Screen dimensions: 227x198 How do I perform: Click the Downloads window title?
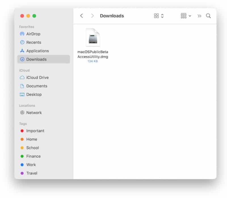coord(112,16)
